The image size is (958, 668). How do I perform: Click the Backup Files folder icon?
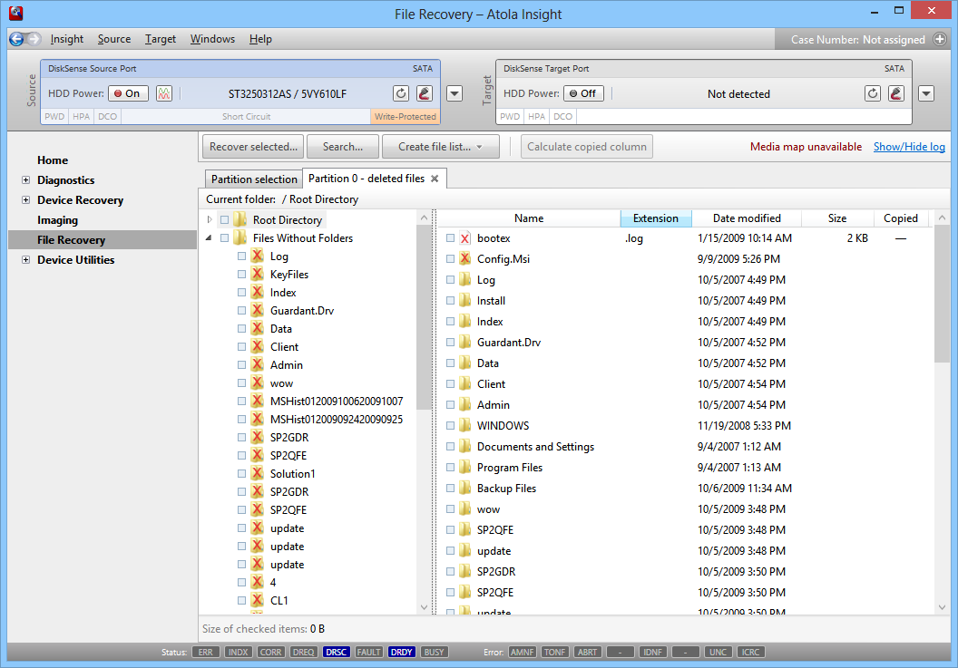465,488
